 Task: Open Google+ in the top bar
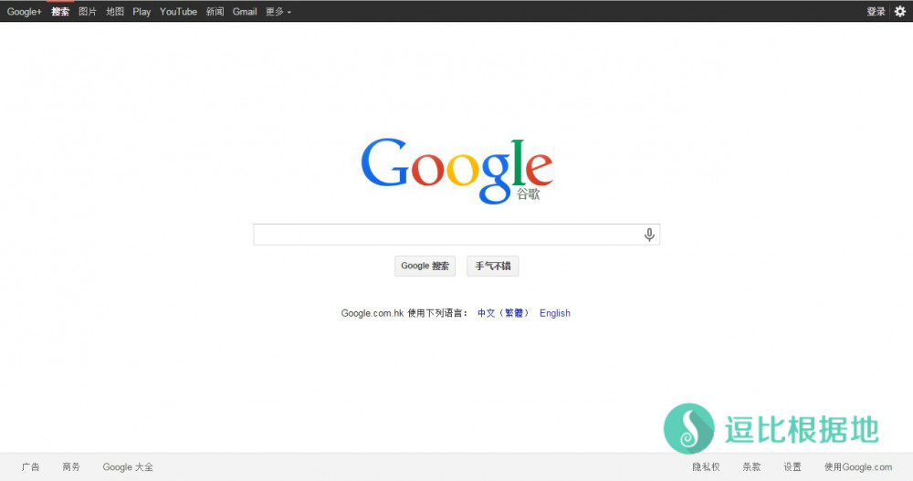pyautogui.click(x=25, y=12)
